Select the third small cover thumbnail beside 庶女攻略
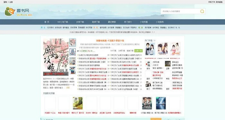Screen dimensions: 225x120 tap(72, 61)
